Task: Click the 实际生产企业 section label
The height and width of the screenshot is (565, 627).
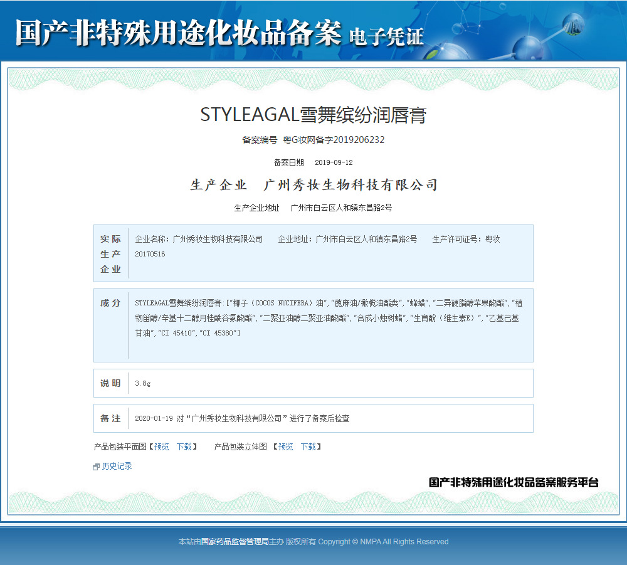Action: point(111,254)
